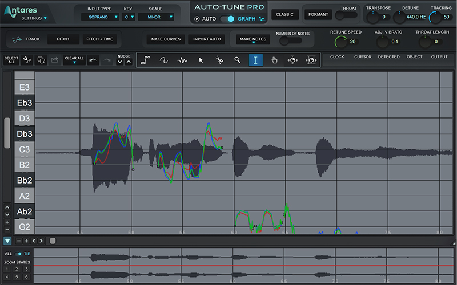
Task: Click the Throat Length knob
Action: 424,42
